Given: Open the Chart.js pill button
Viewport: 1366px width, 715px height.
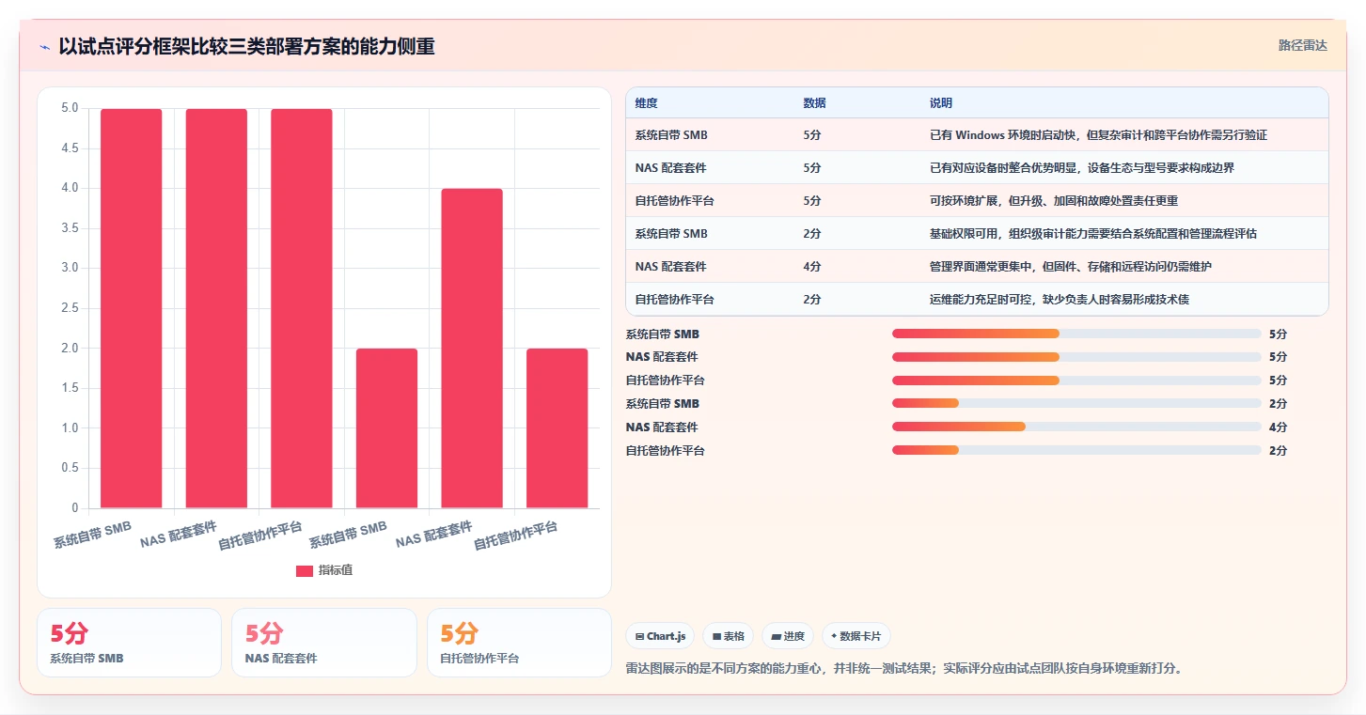Looking at the screenshot, I should [661, 636].
